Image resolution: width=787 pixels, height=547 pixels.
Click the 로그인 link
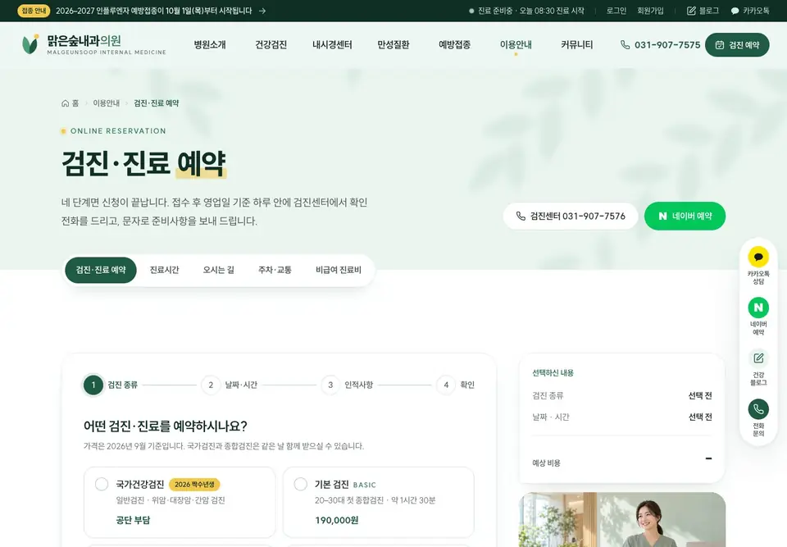(x=616, y=11)
